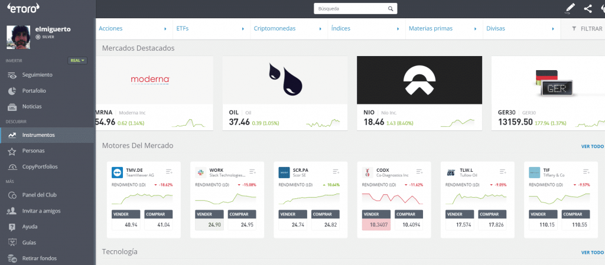Click COMPRAR 17.826 on TLW.L
605x265 pixels.
(492, 220)
